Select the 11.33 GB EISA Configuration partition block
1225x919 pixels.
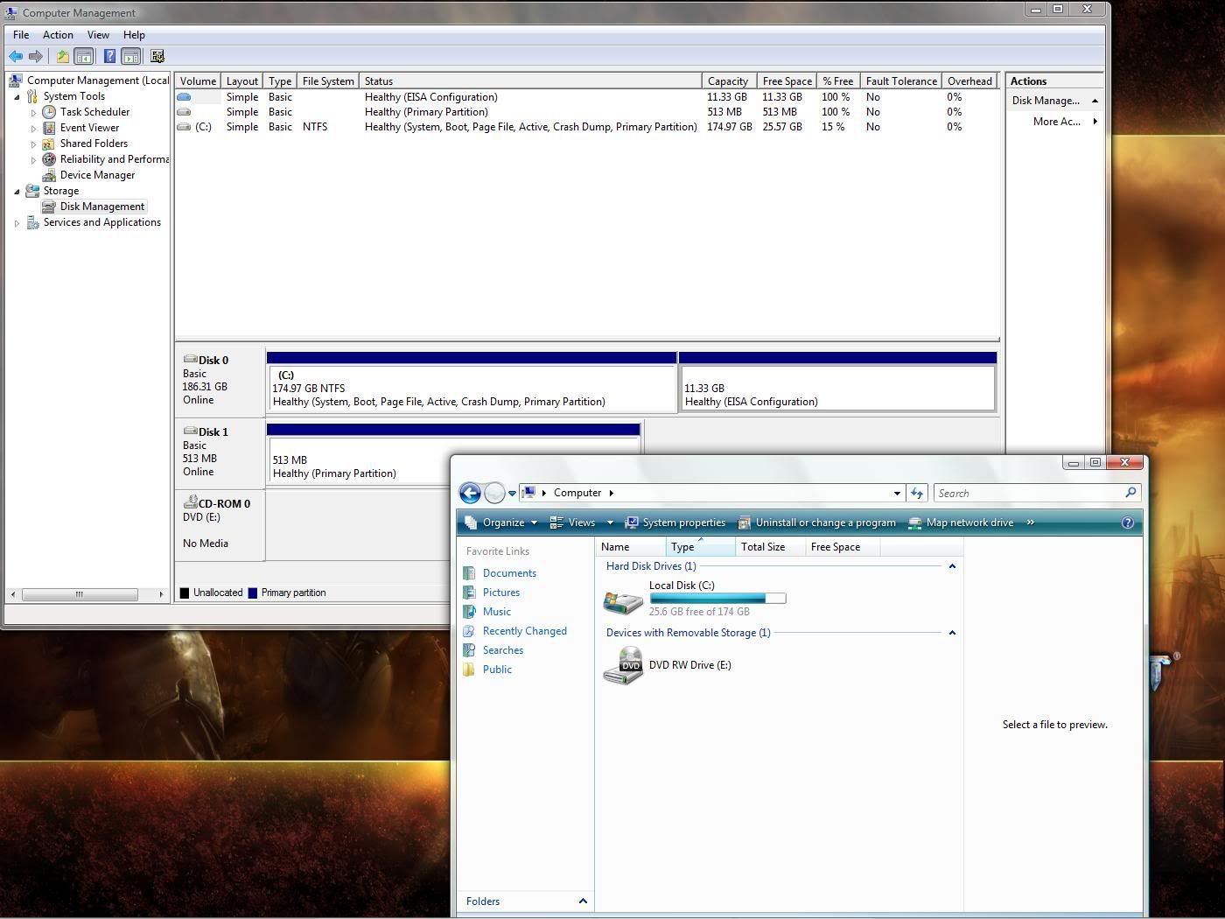837,388
